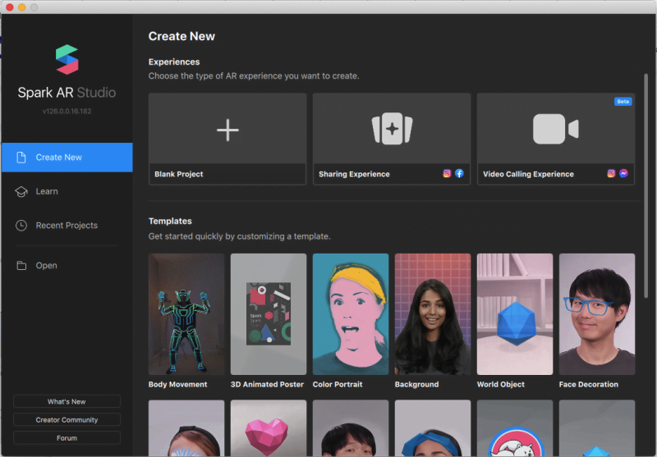Click the Spark AR Studio logo
This screenshot has width=657, height=457.
(67, 60)
